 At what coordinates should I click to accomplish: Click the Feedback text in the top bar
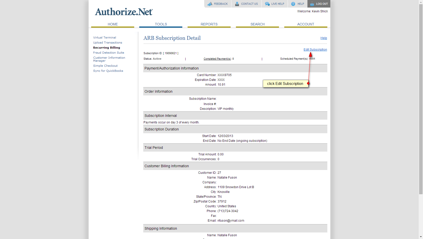click(221, 4)
